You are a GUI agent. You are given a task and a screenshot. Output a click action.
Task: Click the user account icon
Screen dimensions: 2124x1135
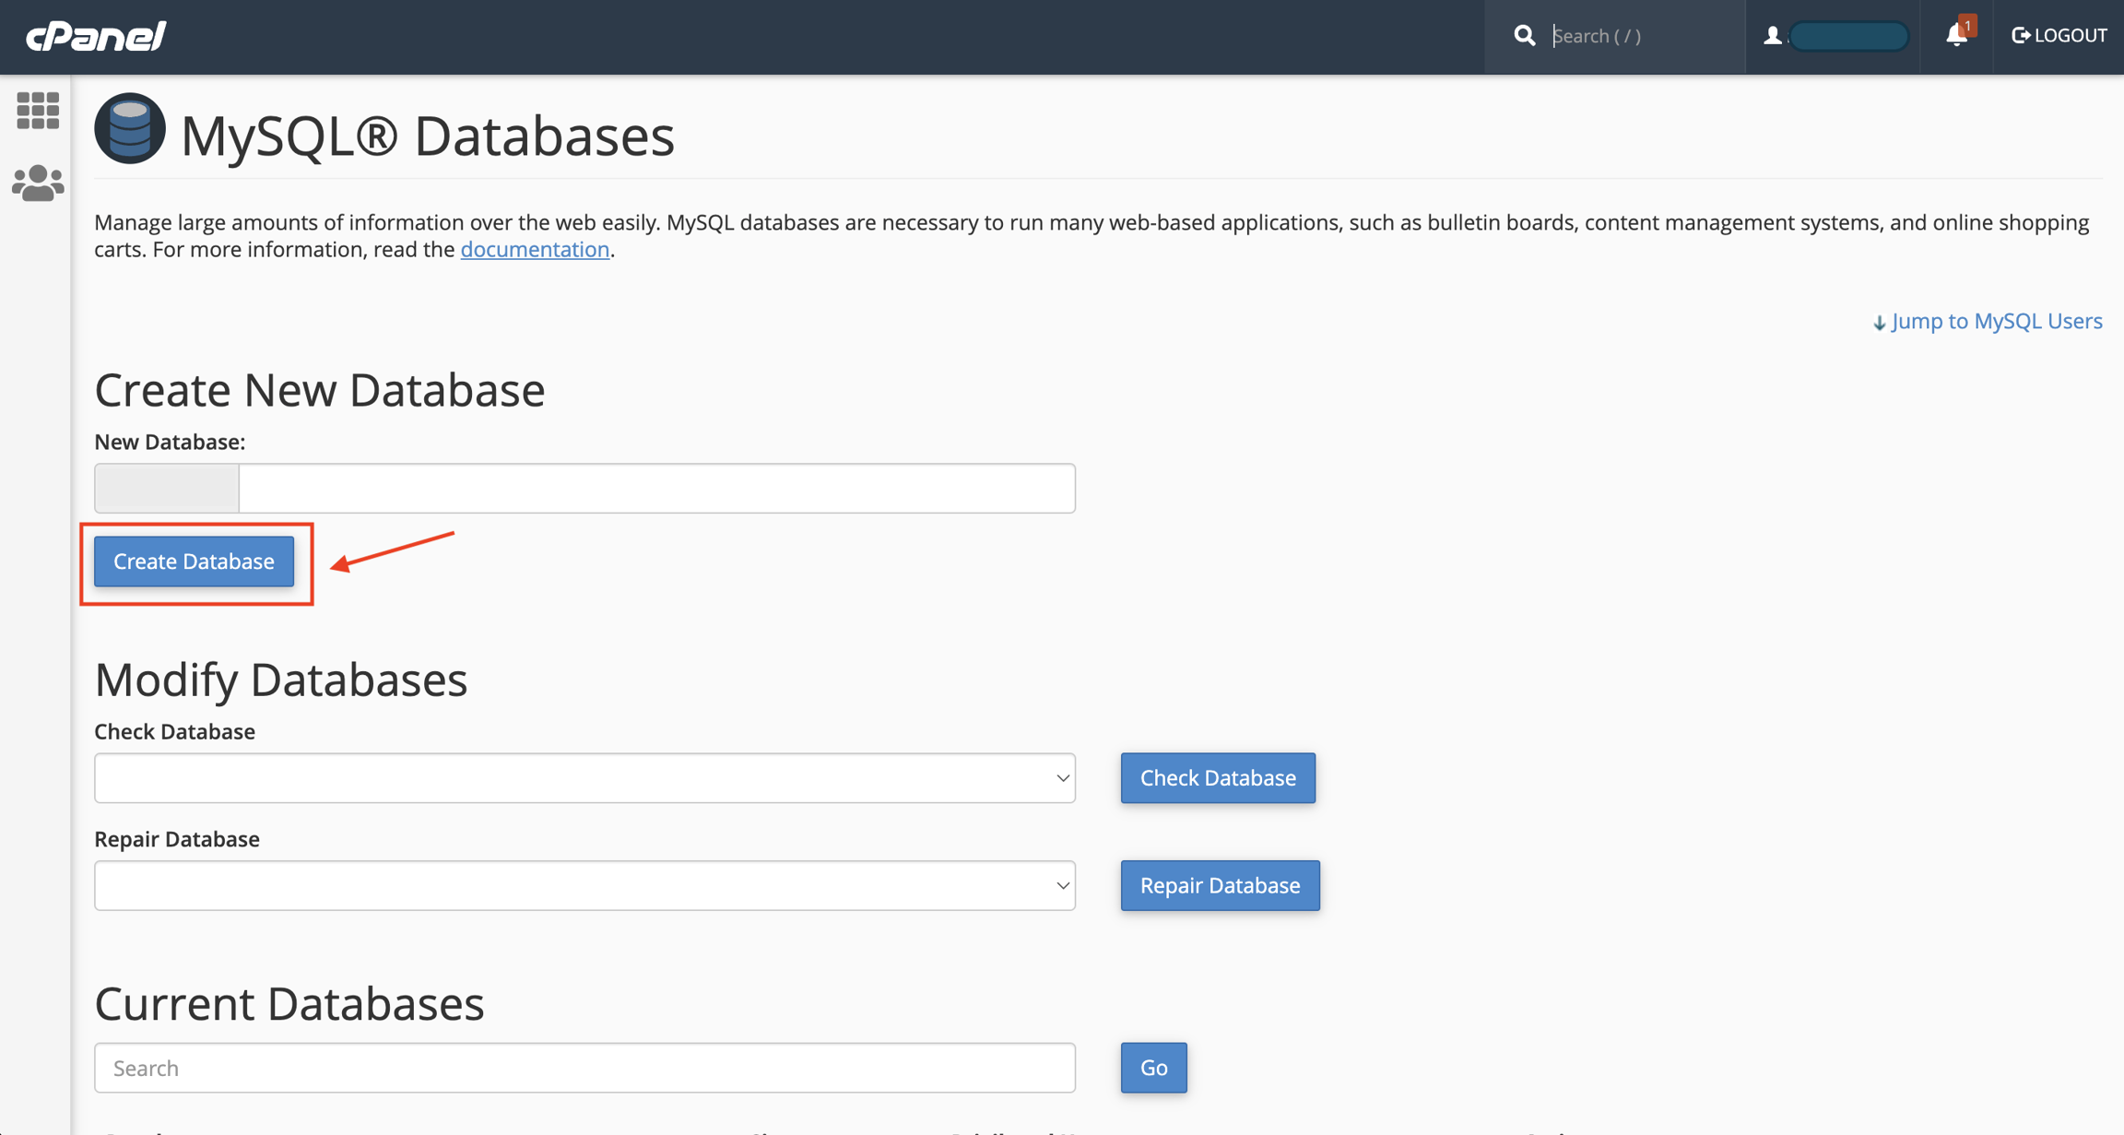pyautogui.click(x=1772, y=36)
